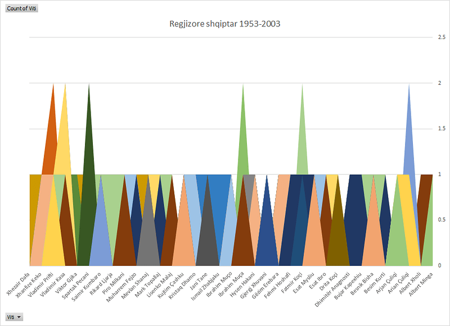This screenshot has width=450, height=326.
Task: Open the Viti field filter dropdown
Action: (x=19, y=316)
